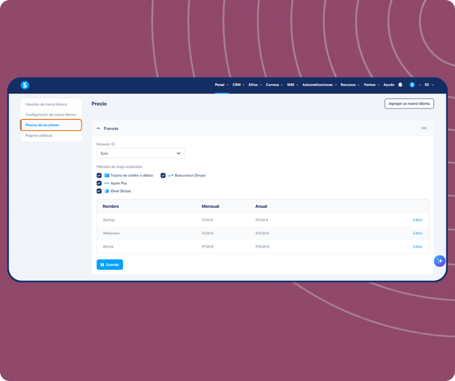Viewport: 455px width, 381px height.
Task: Expand the Panel menu
Action: 222,85
